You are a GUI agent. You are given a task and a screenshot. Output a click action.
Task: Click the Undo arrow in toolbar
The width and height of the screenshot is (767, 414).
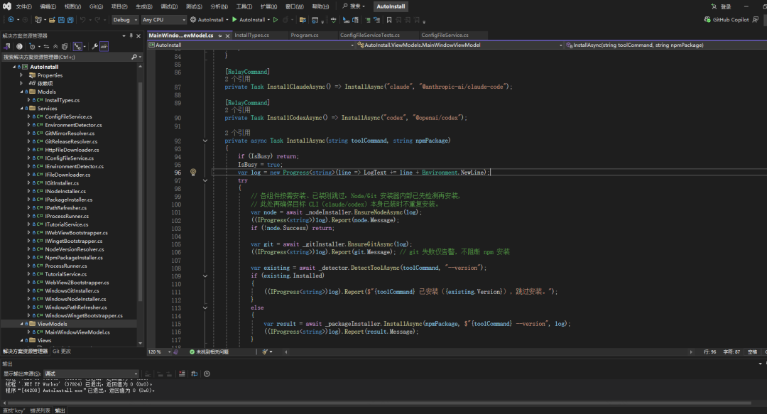click(x=82, y=20)
